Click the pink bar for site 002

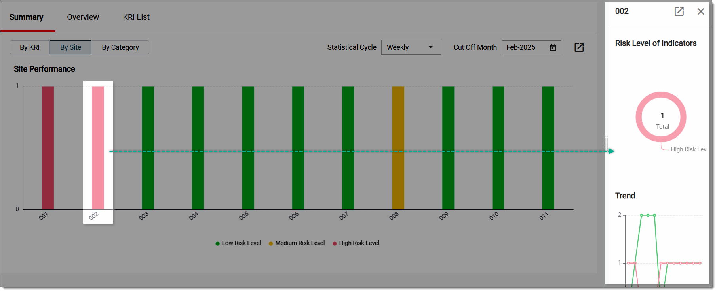98,148
